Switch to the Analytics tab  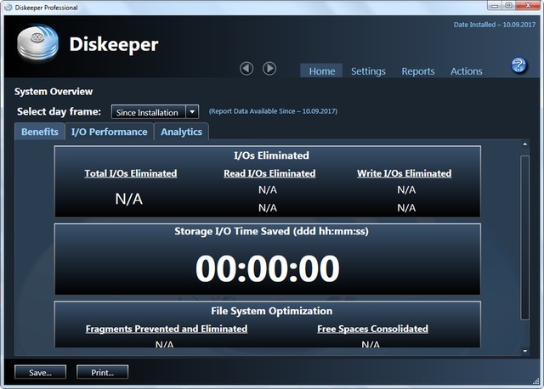[181, 132]
